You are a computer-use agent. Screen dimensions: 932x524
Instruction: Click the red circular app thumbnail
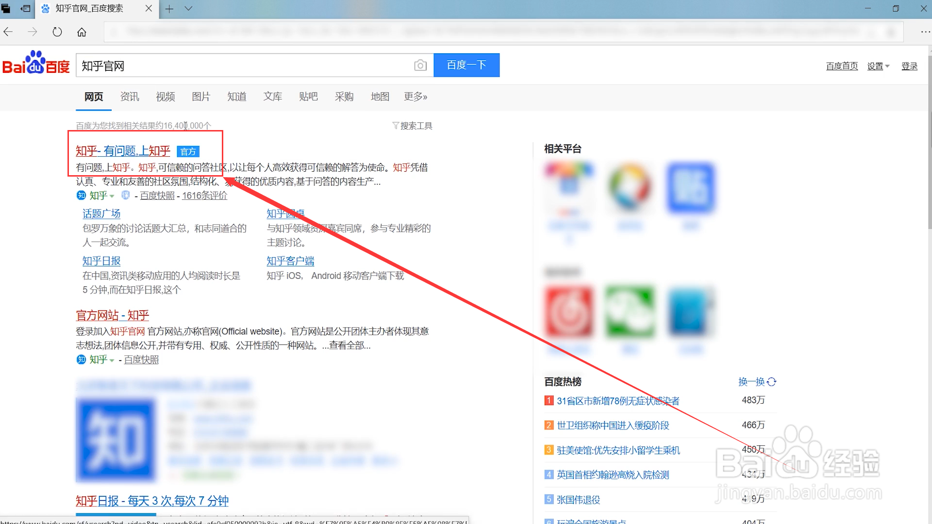569,312
